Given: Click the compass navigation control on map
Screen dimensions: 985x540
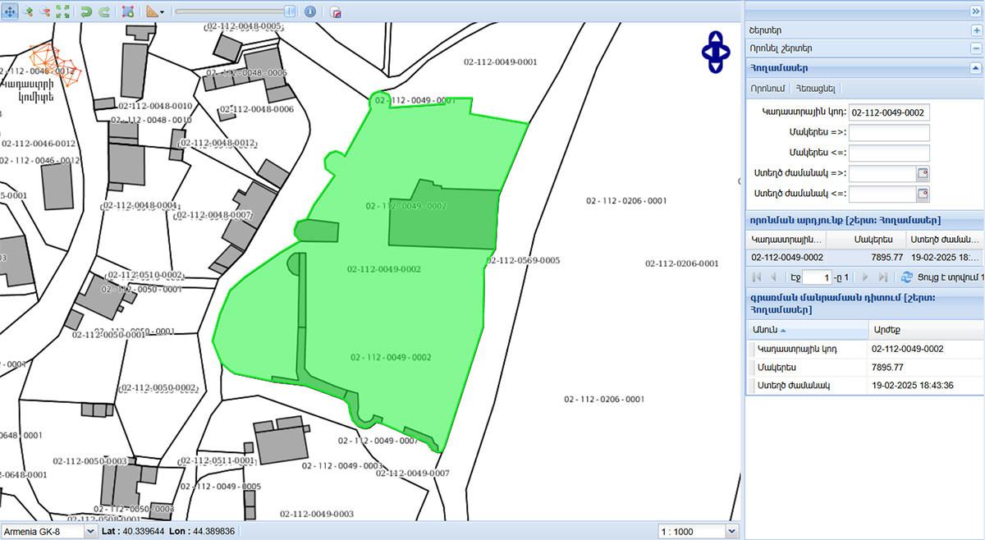Looking at the screenshot, I should (716, 51).
